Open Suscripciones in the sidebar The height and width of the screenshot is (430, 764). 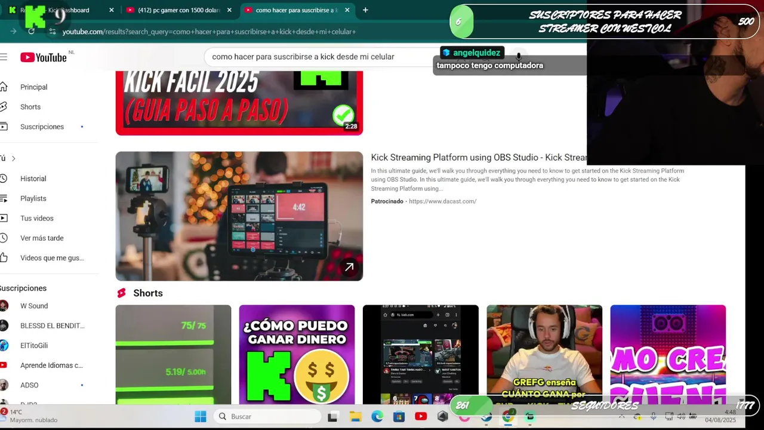click(x=42, y=127)
